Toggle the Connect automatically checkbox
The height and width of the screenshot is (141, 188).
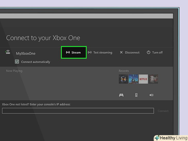[x=17, y=62]
